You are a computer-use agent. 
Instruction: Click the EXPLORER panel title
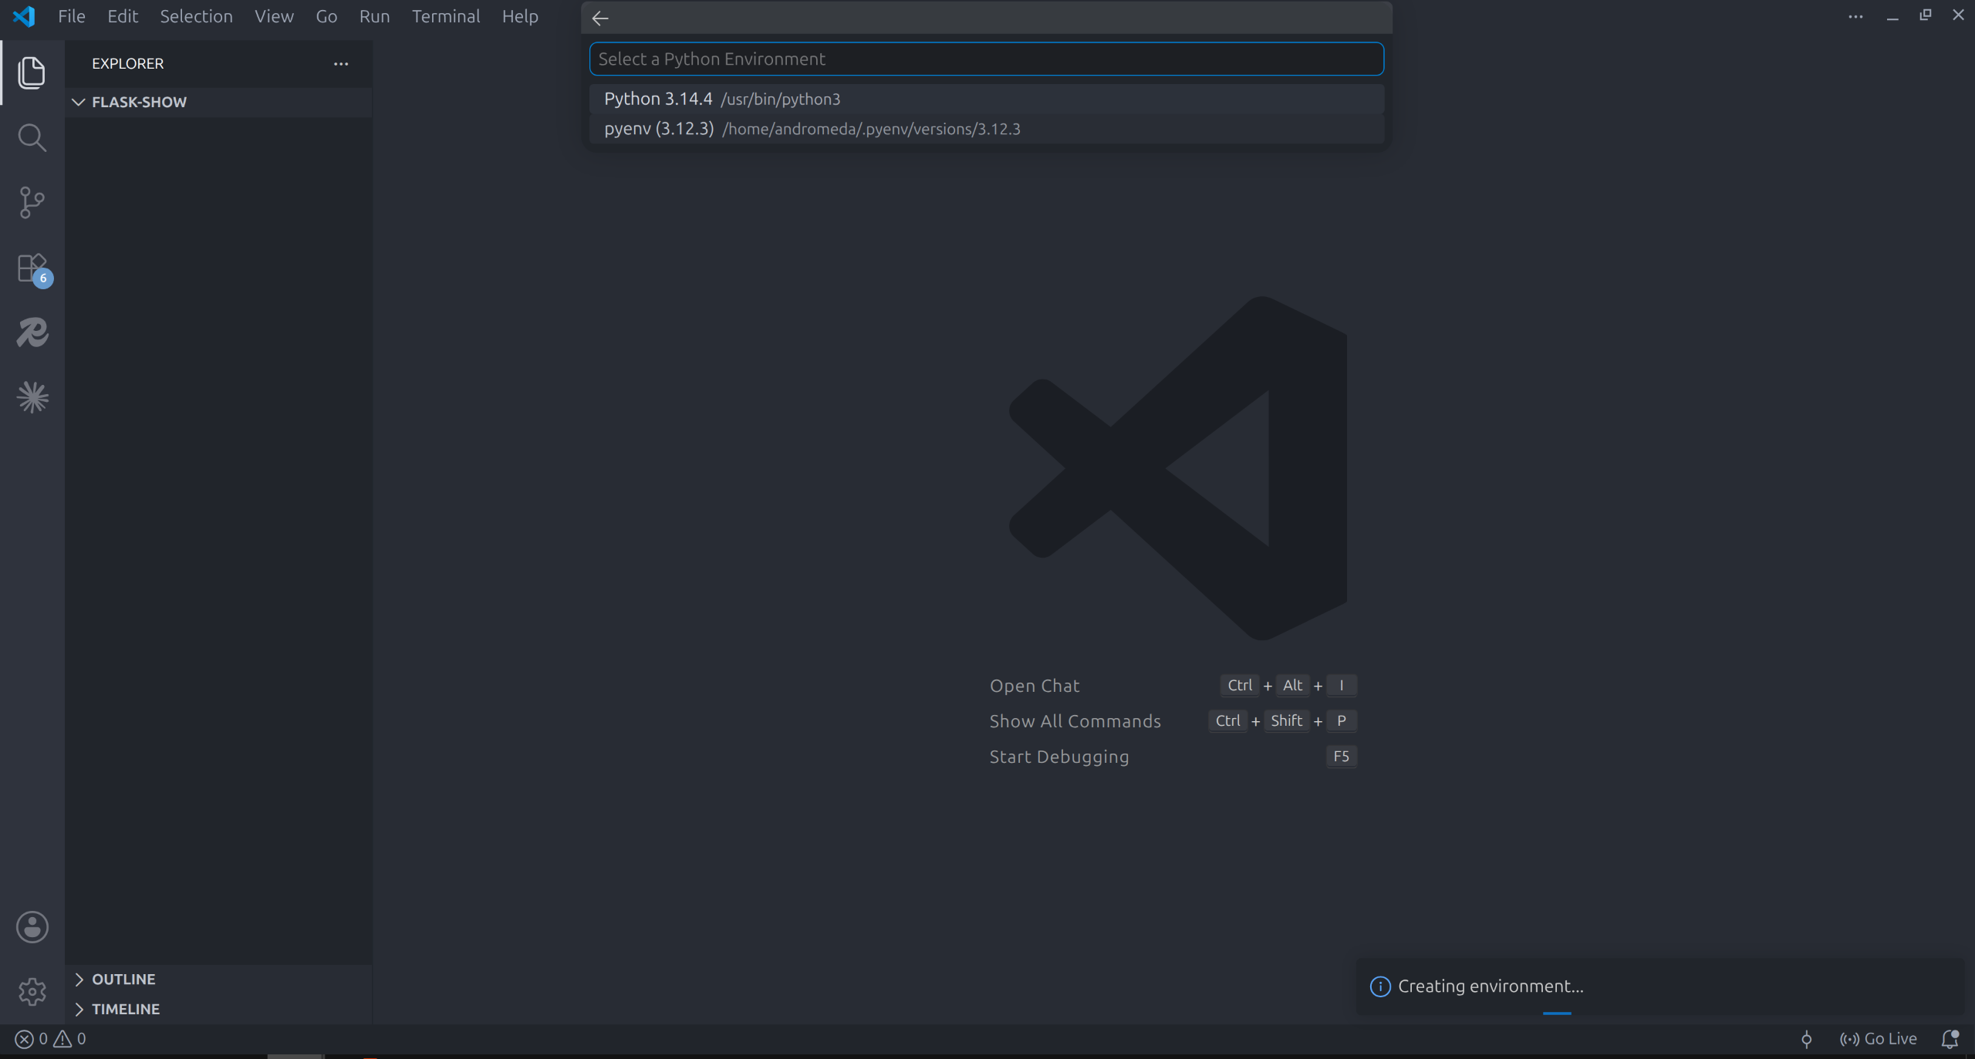(x=128, y=63)
